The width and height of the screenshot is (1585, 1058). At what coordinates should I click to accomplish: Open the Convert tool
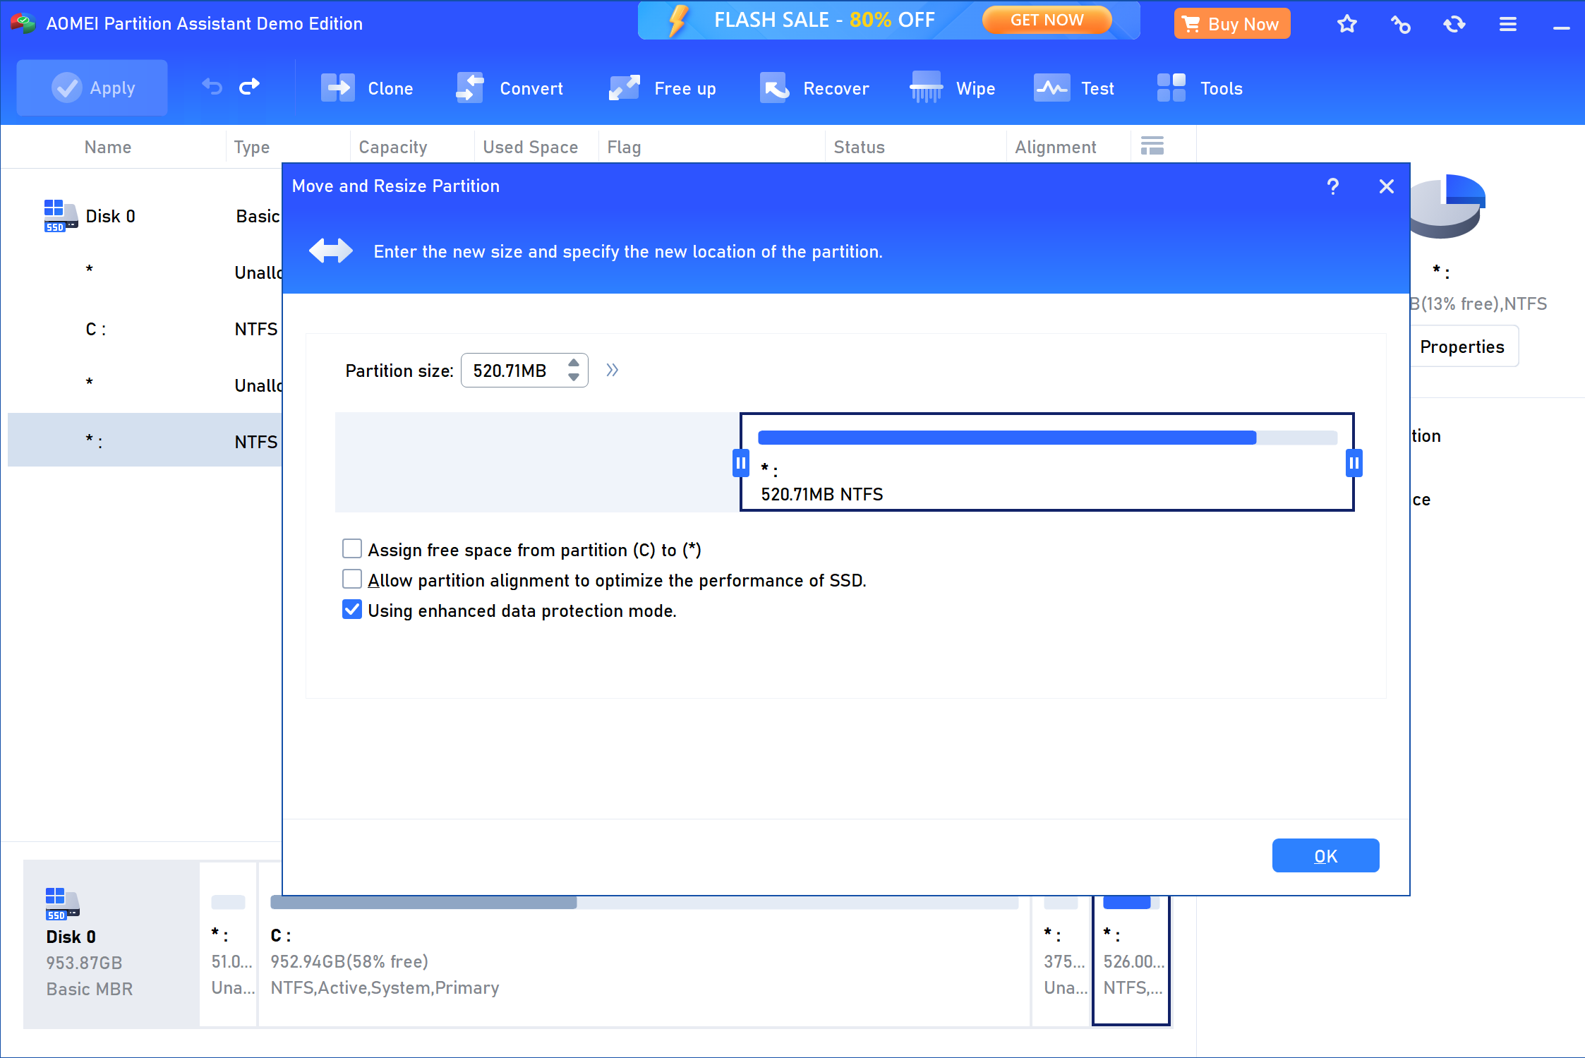click(x=510, y=88)
